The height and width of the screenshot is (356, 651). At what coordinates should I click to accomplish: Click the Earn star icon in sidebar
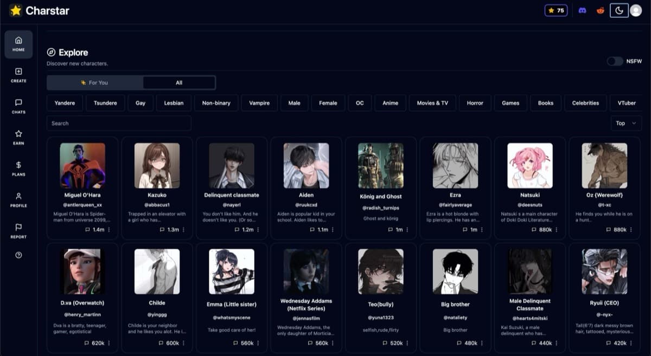pos(18,137)
